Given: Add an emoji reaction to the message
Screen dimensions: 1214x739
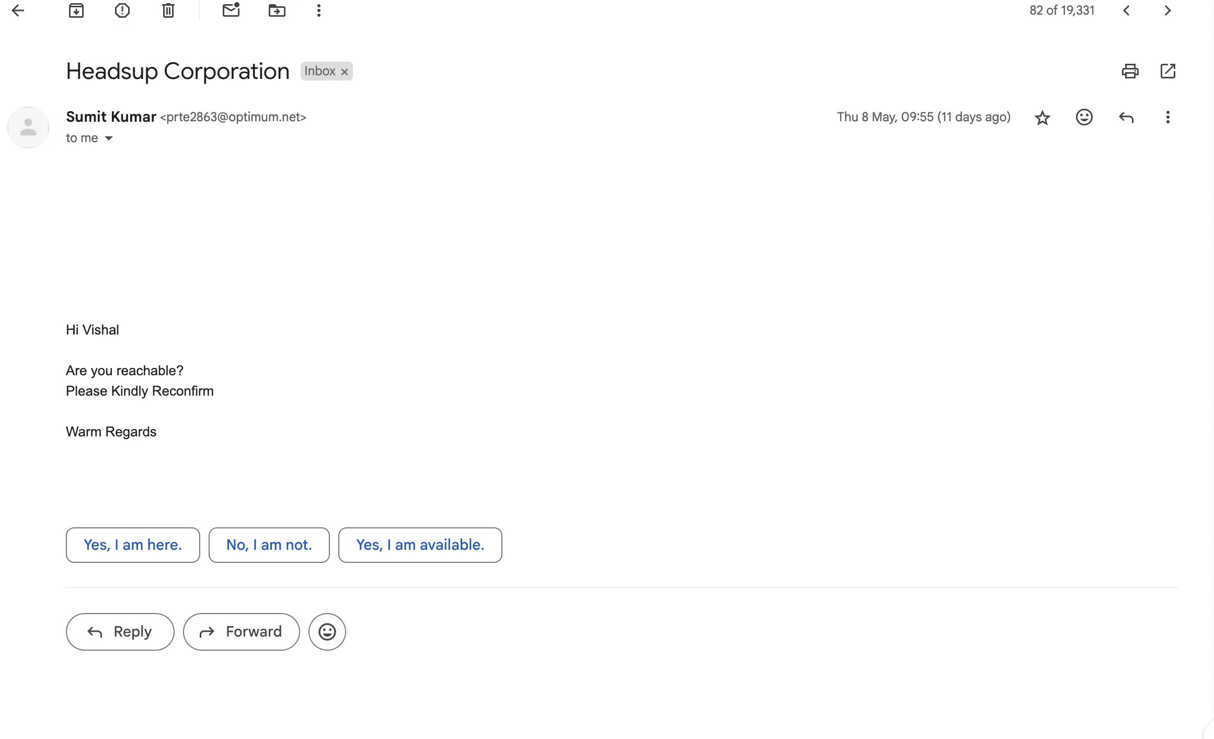Looking at the screenshot, I should pos(1084,117).
